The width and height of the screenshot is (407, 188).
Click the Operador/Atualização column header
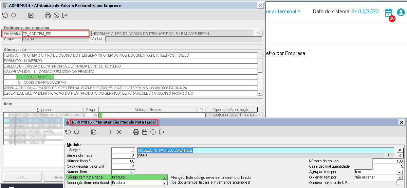pos(231,110)
